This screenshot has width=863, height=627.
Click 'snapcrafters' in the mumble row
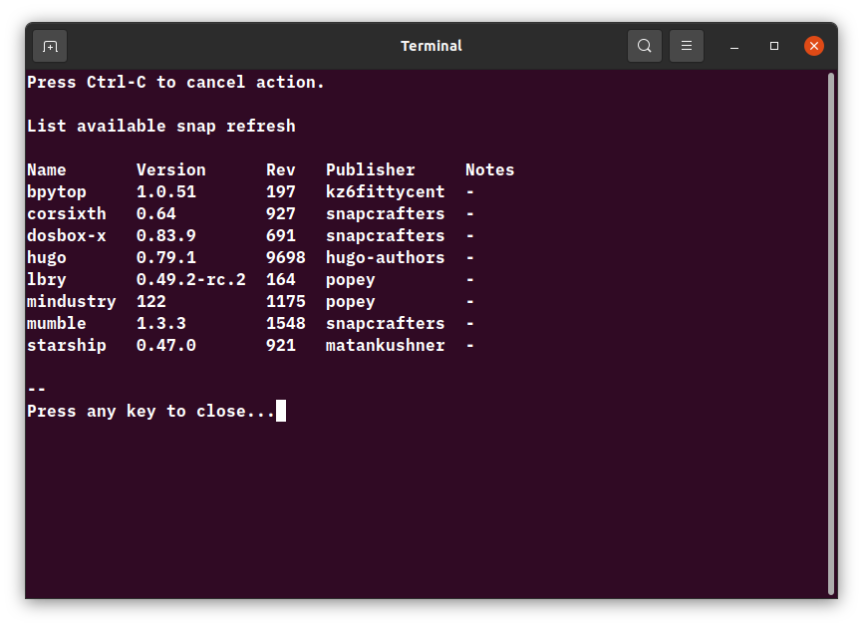coord(386,324)
